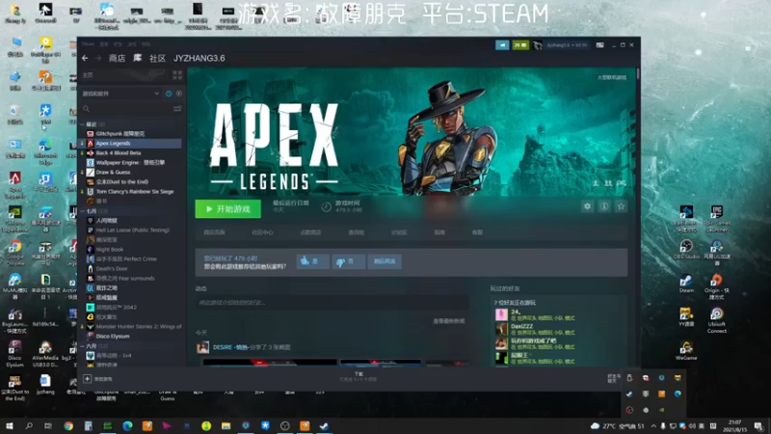Viewport: 771px width, 434px height.
Task: Switch Steam to Big Picture mode
Action: point(599,44)
